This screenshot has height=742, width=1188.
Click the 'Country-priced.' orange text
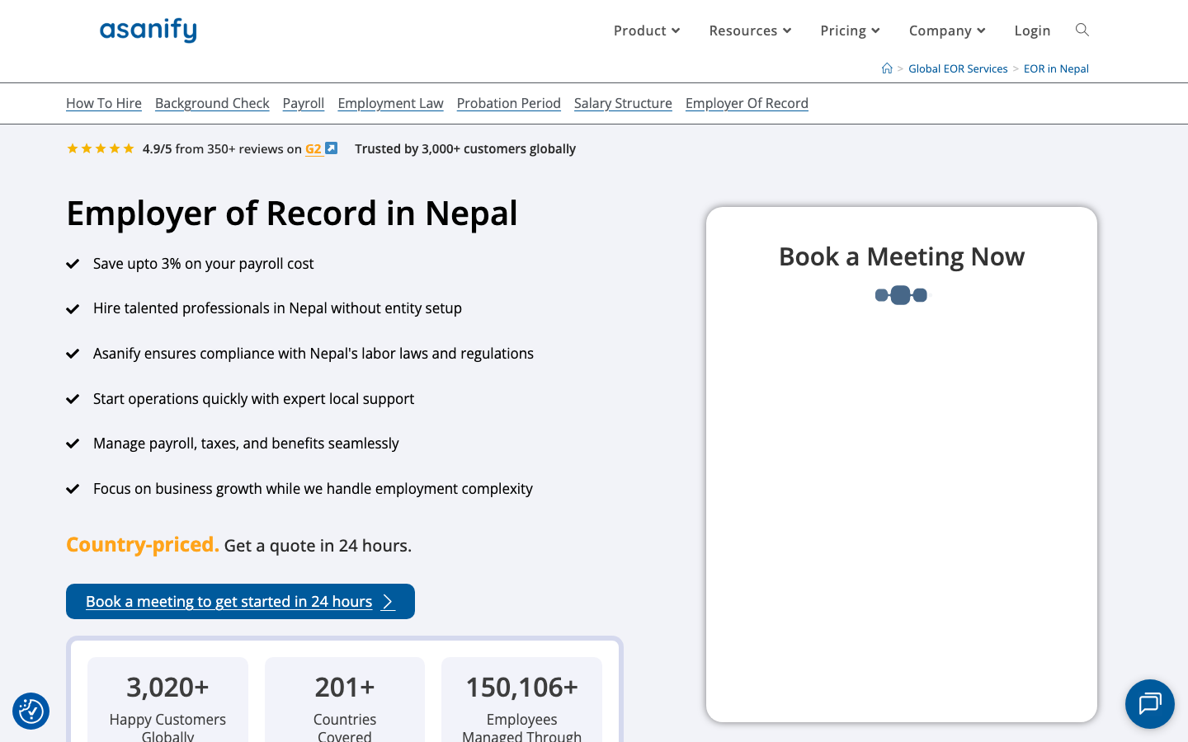143,545
